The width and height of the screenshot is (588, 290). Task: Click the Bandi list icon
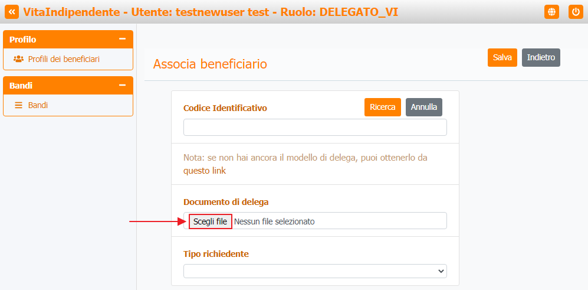tap(18, 105)
